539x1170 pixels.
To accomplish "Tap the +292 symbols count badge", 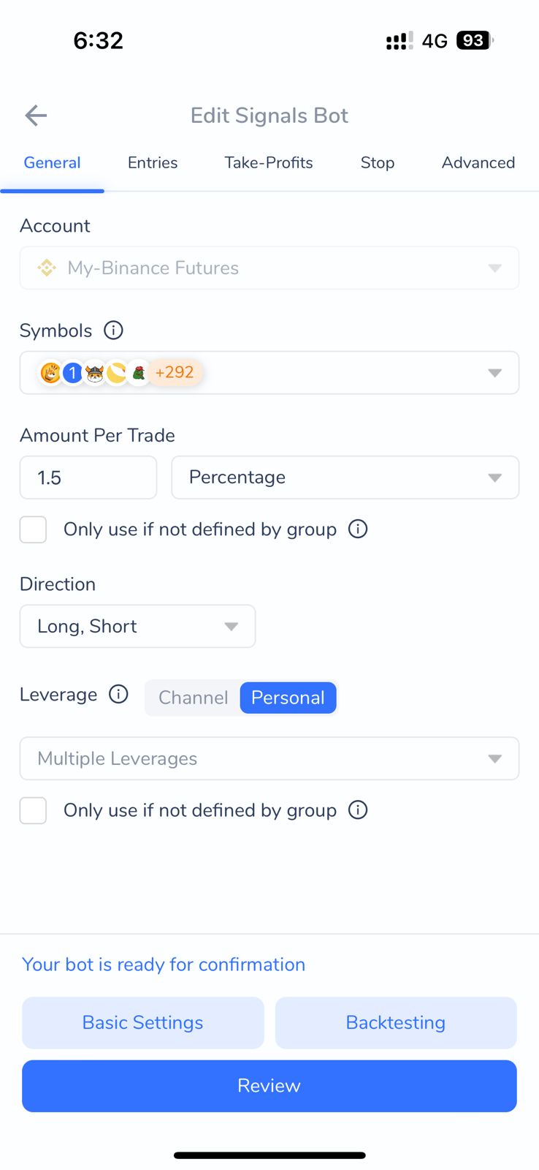I will [x=175, y=372].
